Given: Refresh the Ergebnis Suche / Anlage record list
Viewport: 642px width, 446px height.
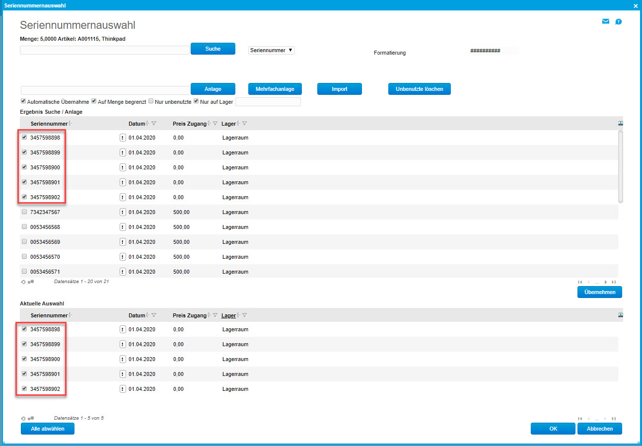Looking at the screenshot, I should [23, 282].
